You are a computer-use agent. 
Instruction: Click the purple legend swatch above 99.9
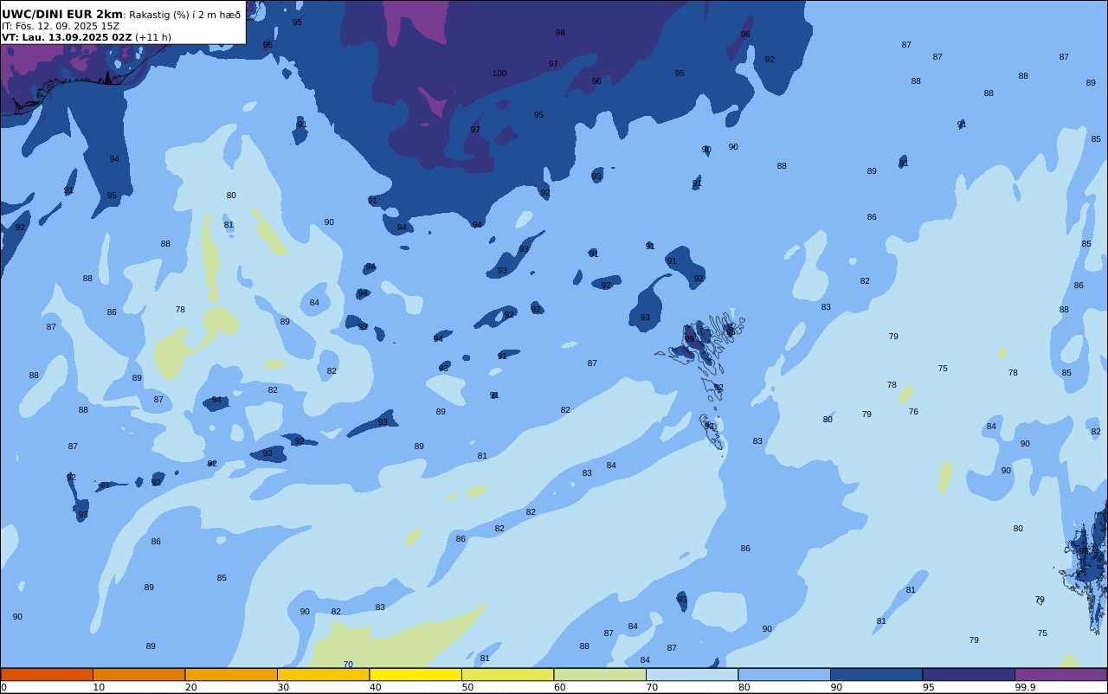pos(1060,674)
